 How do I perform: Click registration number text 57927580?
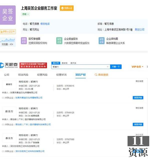[70, 139]
